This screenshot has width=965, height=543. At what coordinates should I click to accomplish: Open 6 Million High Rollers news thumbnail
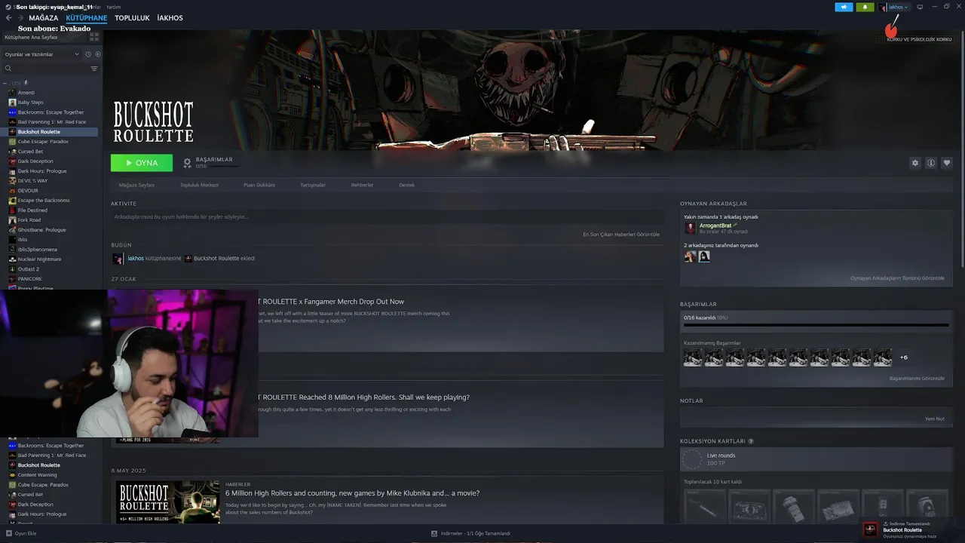pos(168,502)
